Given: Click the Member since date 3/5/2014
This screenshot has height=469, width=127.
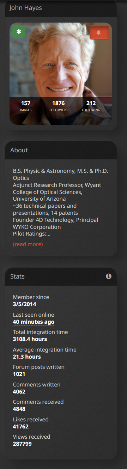Looking at the screenshot, I should point(24,304).
